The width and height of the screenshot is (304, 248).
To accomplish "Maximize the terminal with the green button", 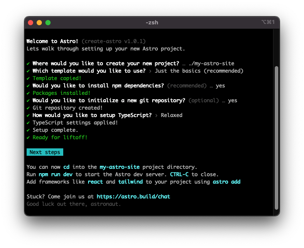I will (48, 23).
